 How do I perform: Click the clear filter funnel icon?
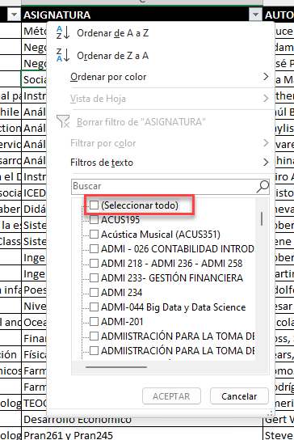(x=63, y=121)
